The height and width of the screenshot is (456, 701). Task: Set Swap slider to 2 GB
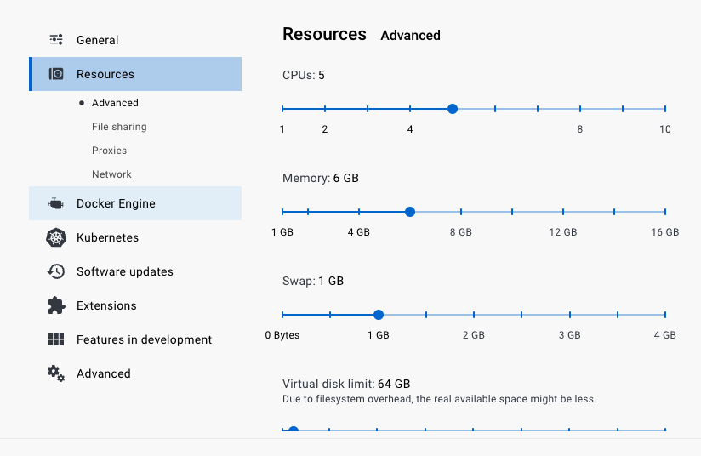coord(474,315)
